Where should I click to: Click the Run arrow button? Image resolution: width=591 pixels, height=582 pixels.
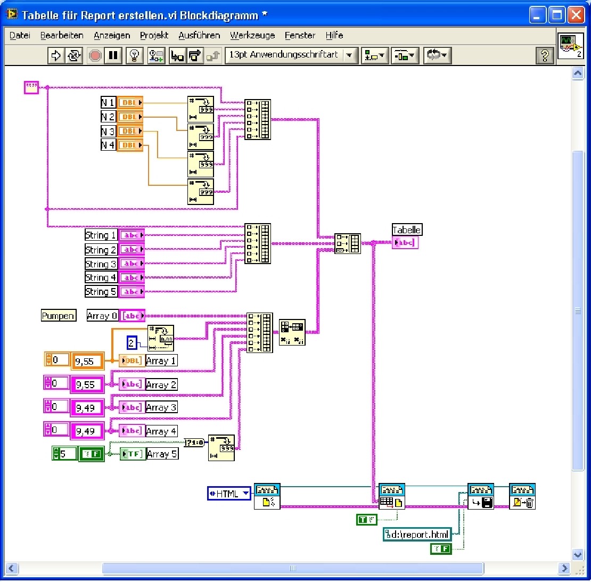point(55,55)
